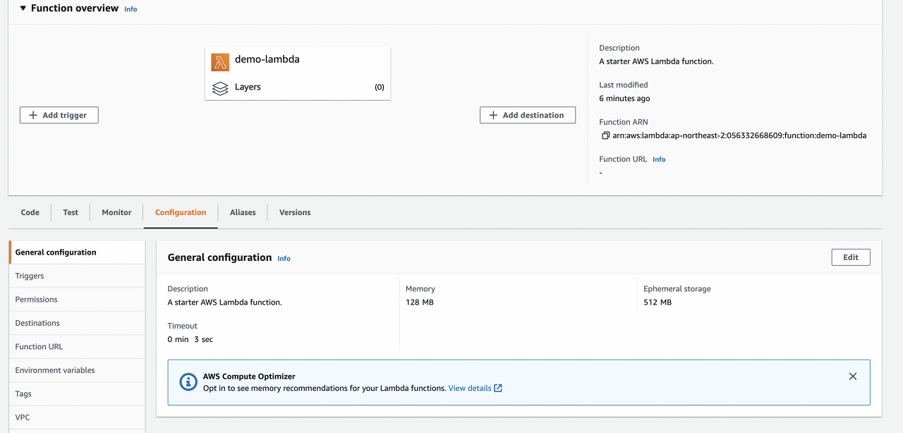
Task: Select the Function ARN text value
Action: [x=739, y=135]
